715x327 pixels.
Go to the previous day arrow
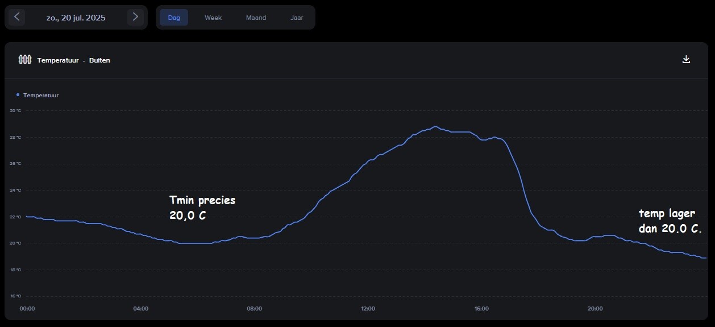tap(17, 17)
